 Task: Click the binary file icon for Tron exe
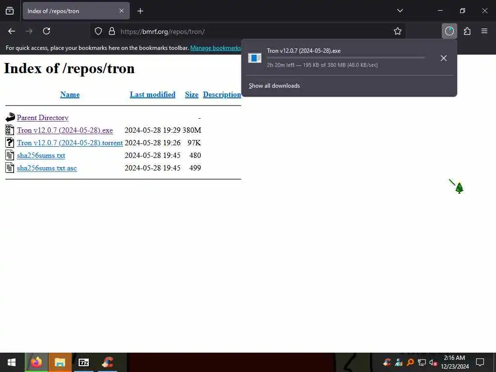point(10,130)
